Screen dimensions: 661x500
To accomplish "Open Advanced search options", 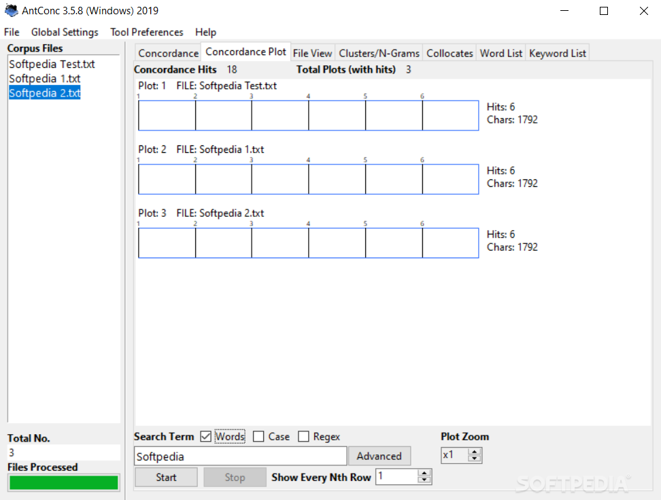I will pyautogui.click(x=379, y=457).
